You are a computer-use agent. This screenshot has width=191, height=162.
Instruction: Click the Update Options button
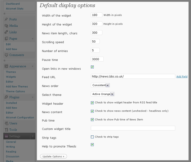click(x=53, y=156)
